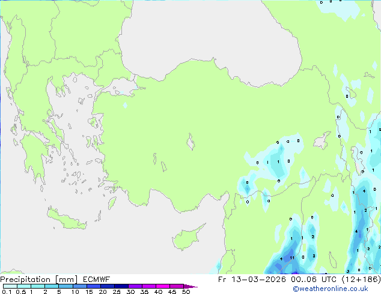The height and width of the screenshot is (294, 381).
Task: Click the 0.5–1 mm legend color box
Action: (24, 286)
